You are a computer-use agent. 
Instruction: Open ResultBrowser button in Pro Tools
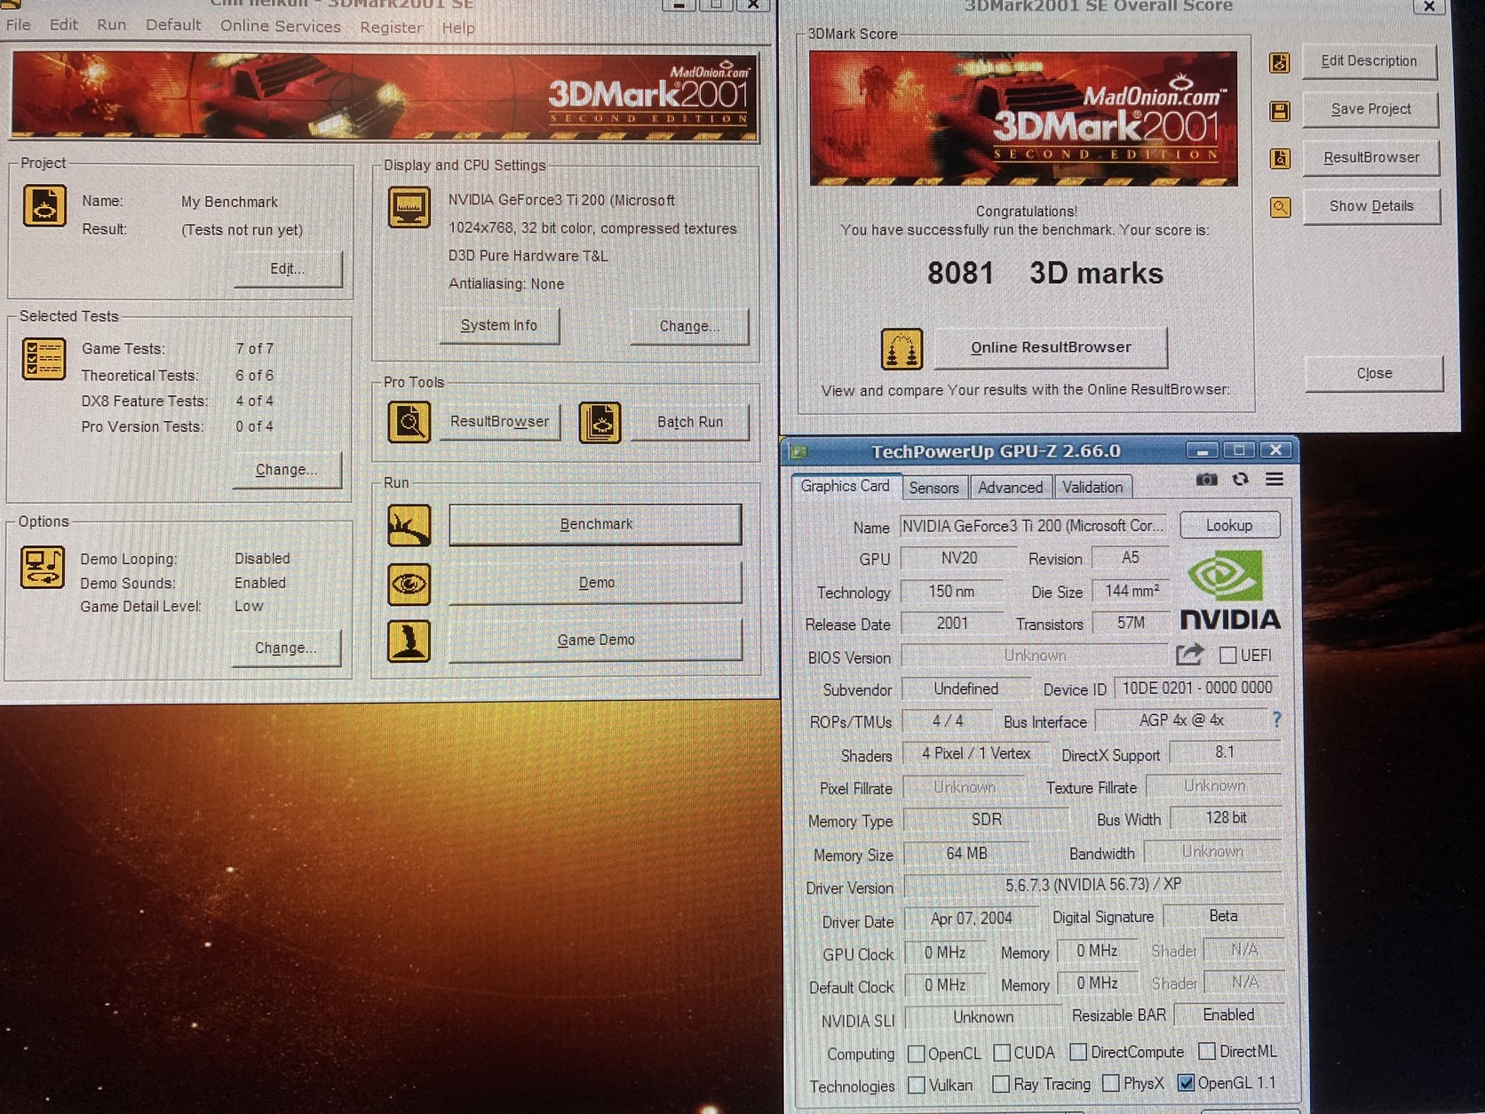tap(499, 421)
